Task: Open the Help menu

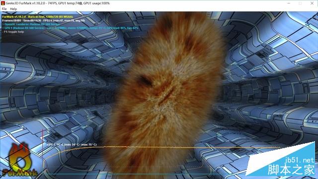Action: (13, 9)
